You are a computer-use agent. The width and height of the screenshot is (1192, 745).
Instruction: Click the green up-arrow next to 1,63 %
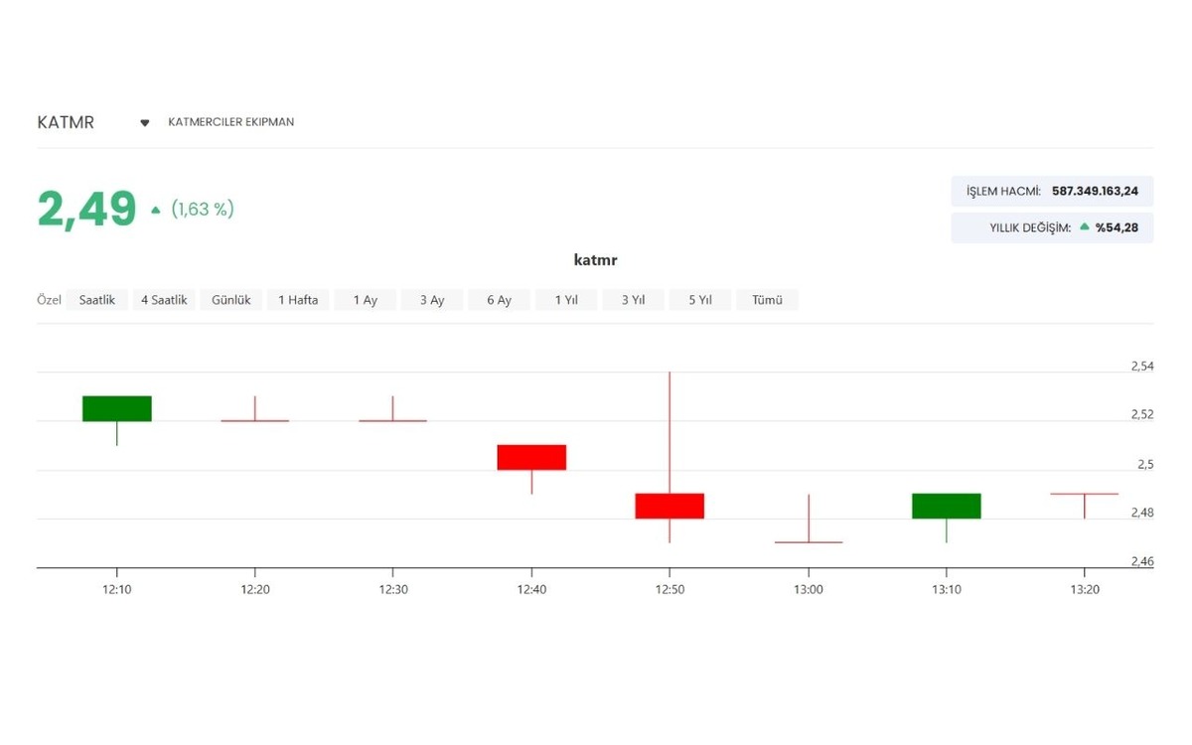[155, 210]
